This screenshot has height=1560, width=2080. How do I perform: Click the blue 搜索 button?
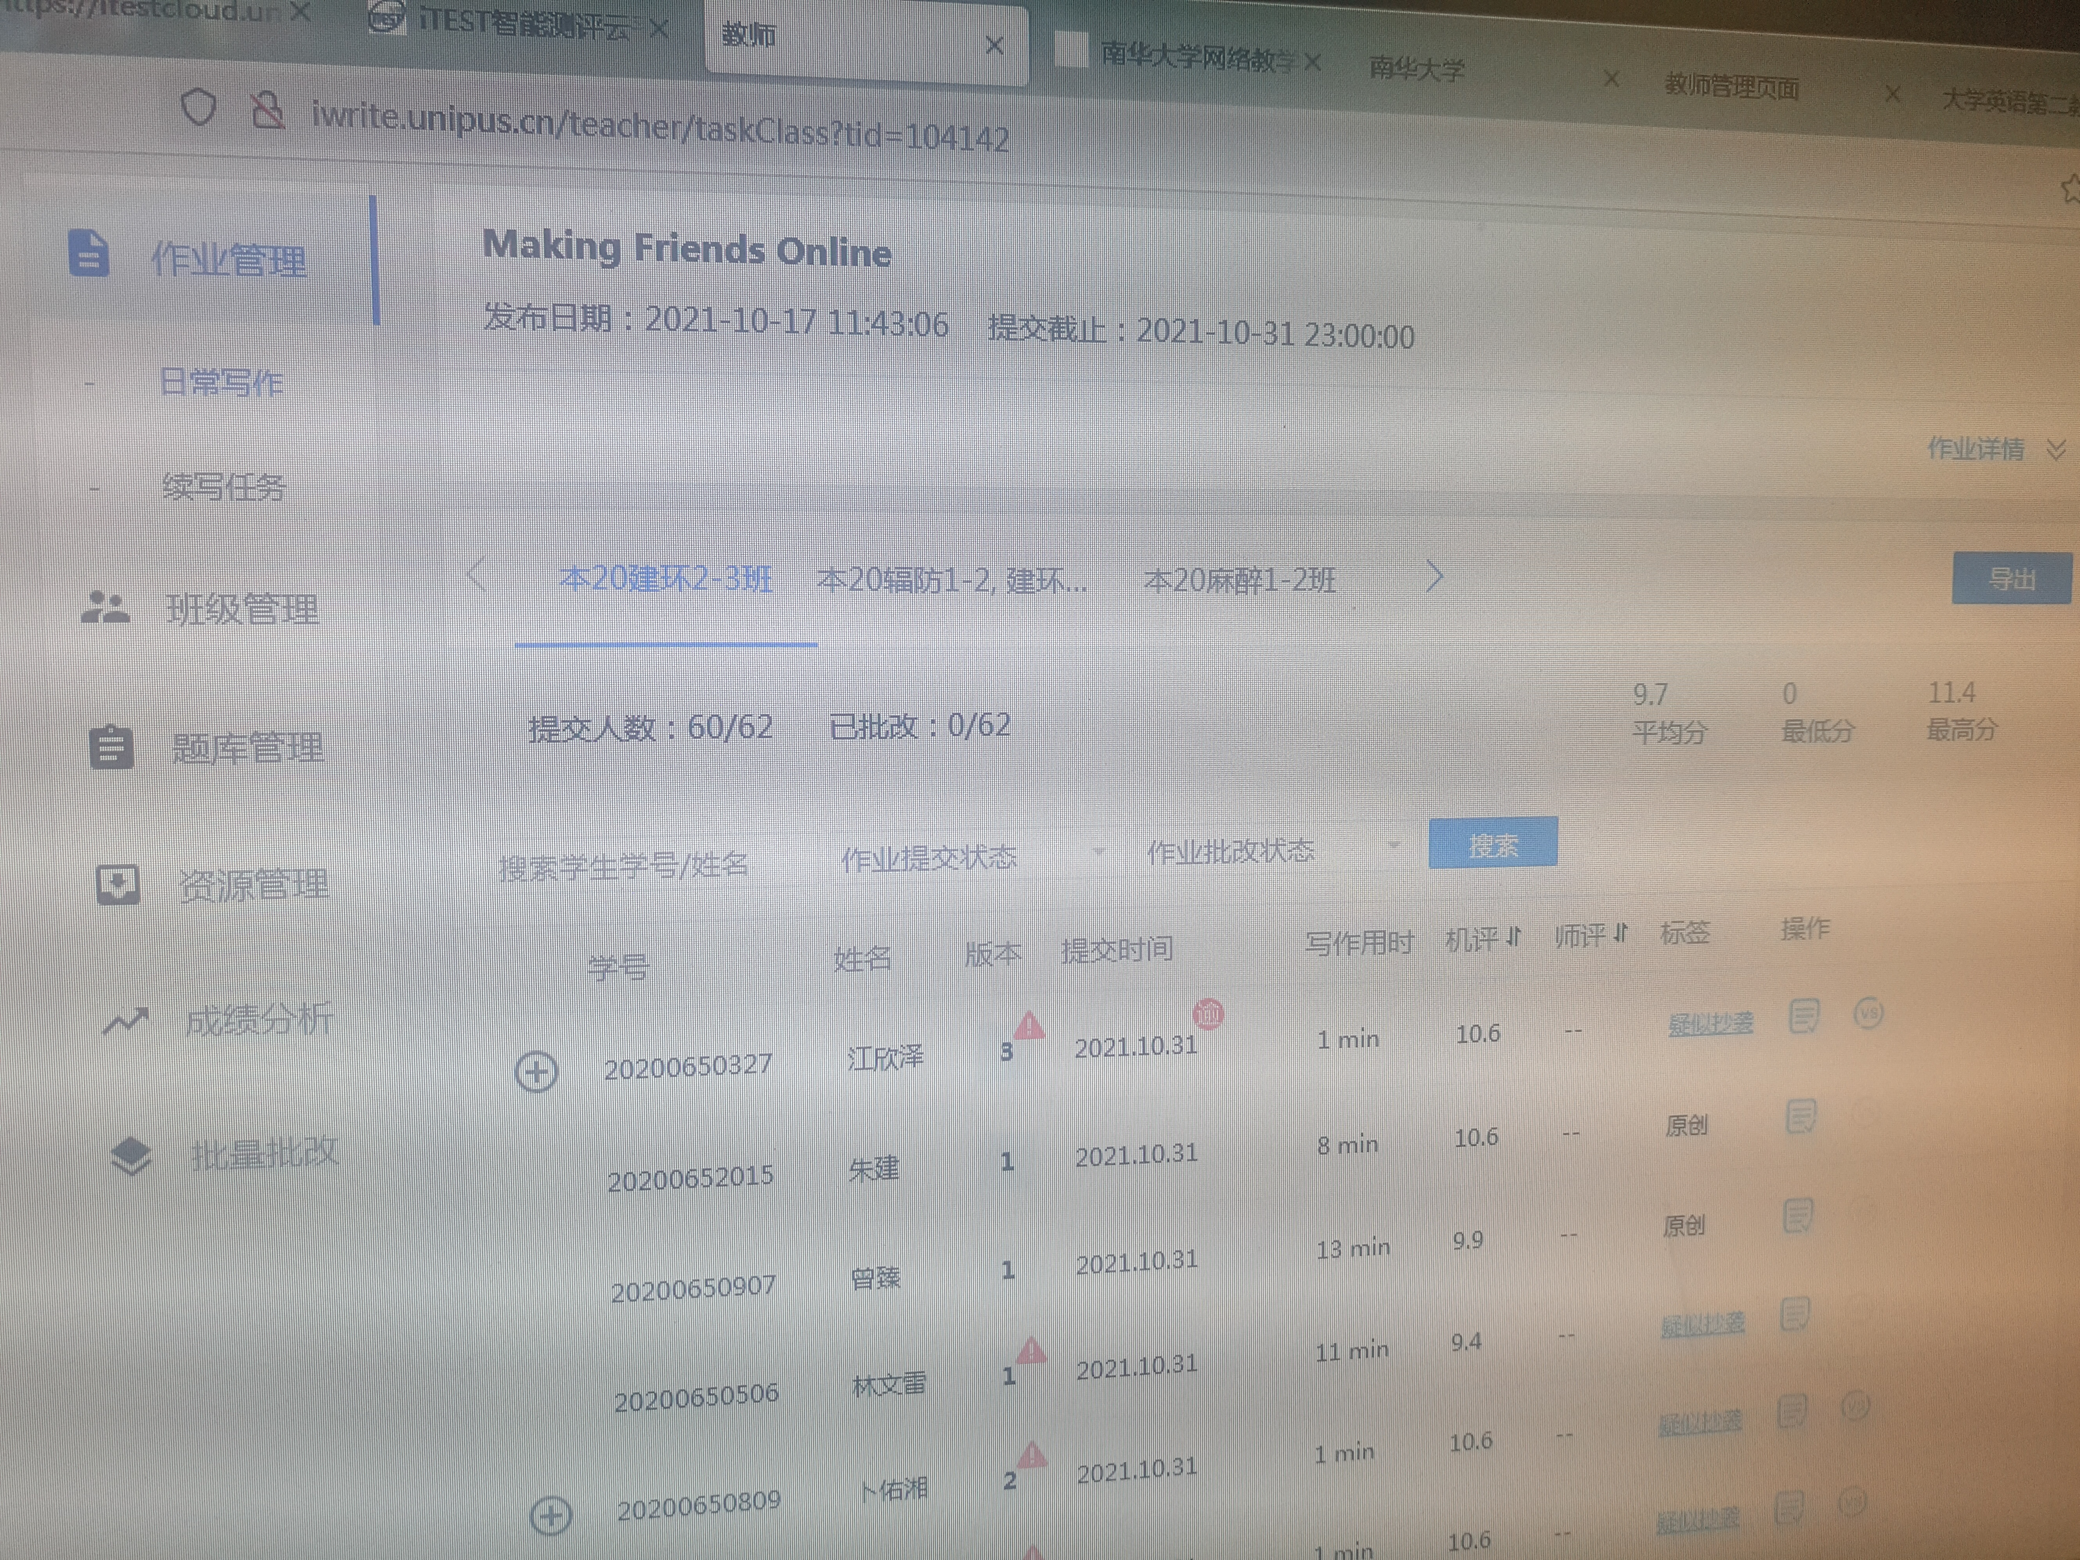click(x=1492, y=843)
